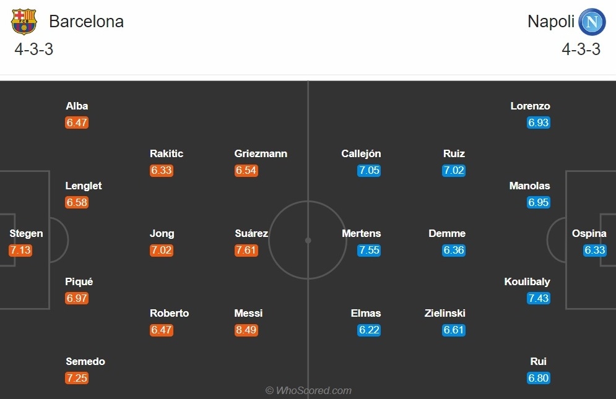Click Napoli's 4-3-3 formation label
The width and height of the screenshot is (616, 399).
[x=581, y=49]
